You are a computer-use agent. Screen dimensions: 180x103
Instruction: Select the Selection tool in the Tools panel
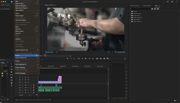click(11, 64)
